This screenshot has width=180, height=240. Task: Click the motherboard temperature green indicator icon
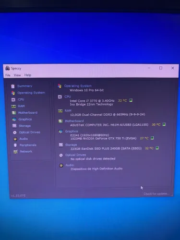(x=164, y=124)
